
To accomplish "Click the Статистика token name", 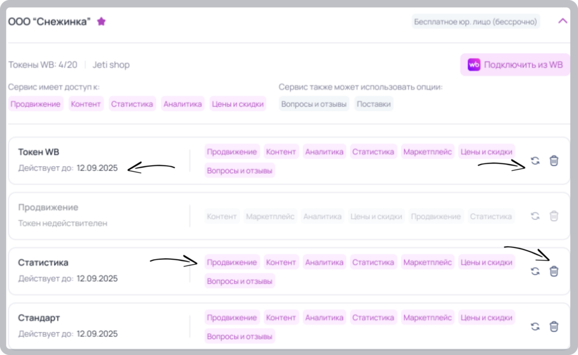I will coord(43,263).
